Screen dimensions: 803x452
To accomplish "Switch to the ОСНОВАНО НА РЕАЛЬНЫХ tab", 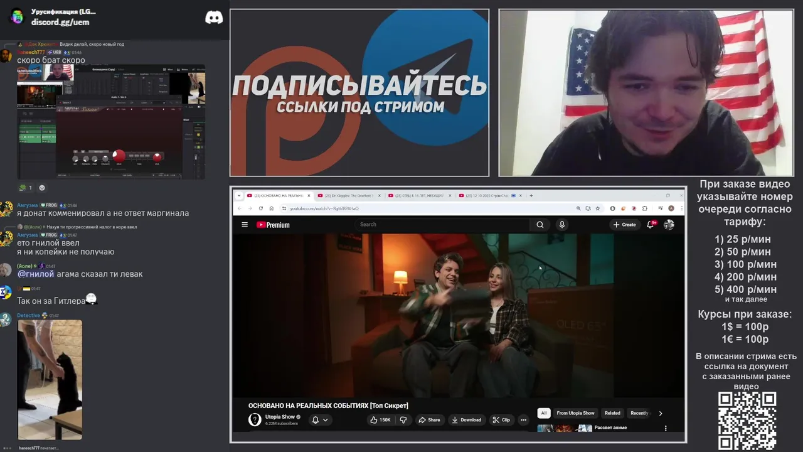I will (x=279, y=195).
